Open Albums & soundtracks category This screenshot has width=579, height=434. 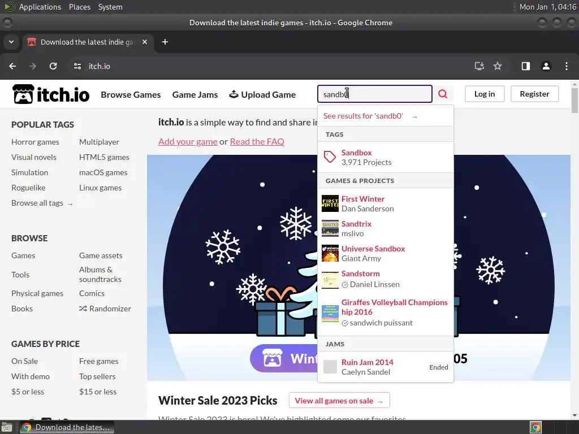(x=100, y=274)
